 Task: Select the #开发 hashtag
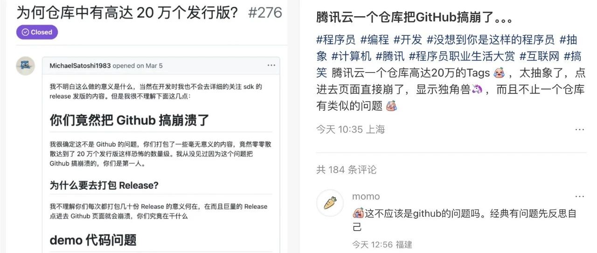408,40
